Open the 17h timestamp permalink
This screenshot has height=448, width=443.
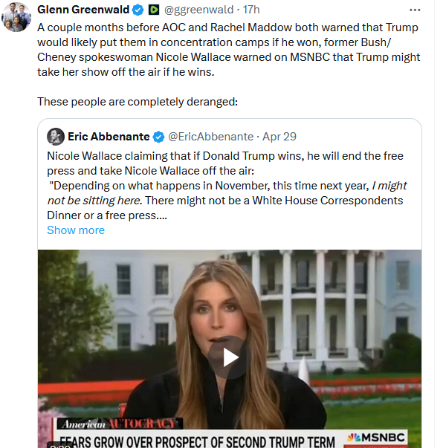(251, 10)
